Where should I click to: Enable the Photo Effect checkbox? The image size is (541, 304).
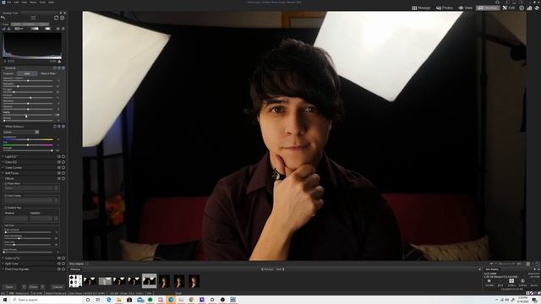[x=6, y=184]
